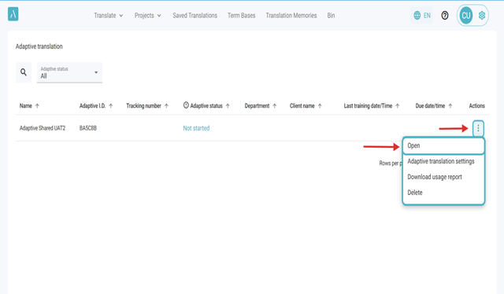
Task: Sort by Due date/time arrow
Action: coord(450,106)
